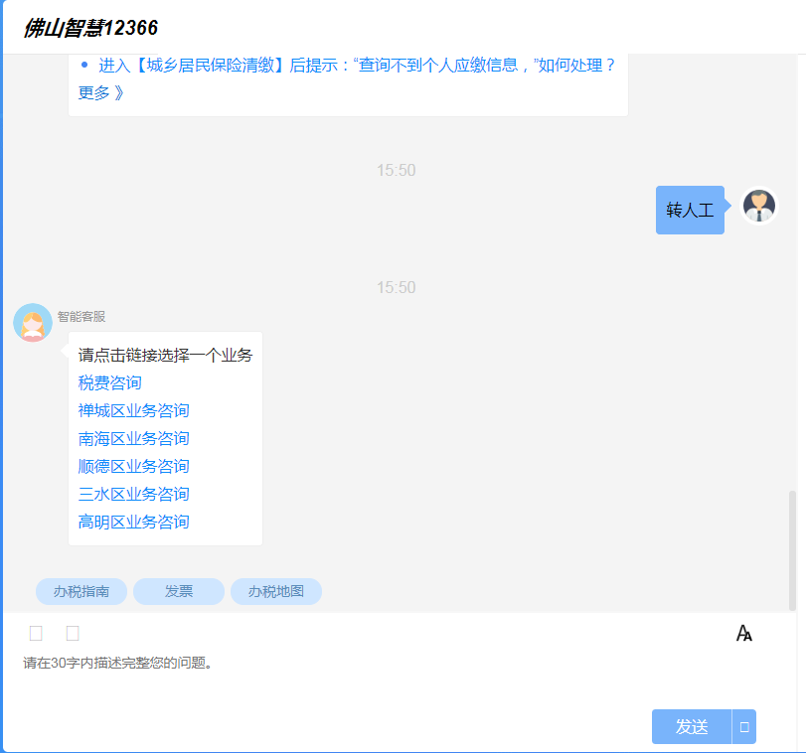Viewport: 806px width, 753px height.
Task: Click the message input field placeholder
Action: click(x=117, y=663)
